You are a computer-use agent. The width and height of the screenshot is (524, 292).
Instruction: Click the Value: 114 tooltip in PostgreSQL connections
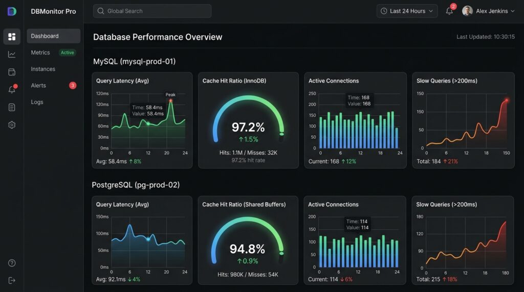click(x=357, y=224)
